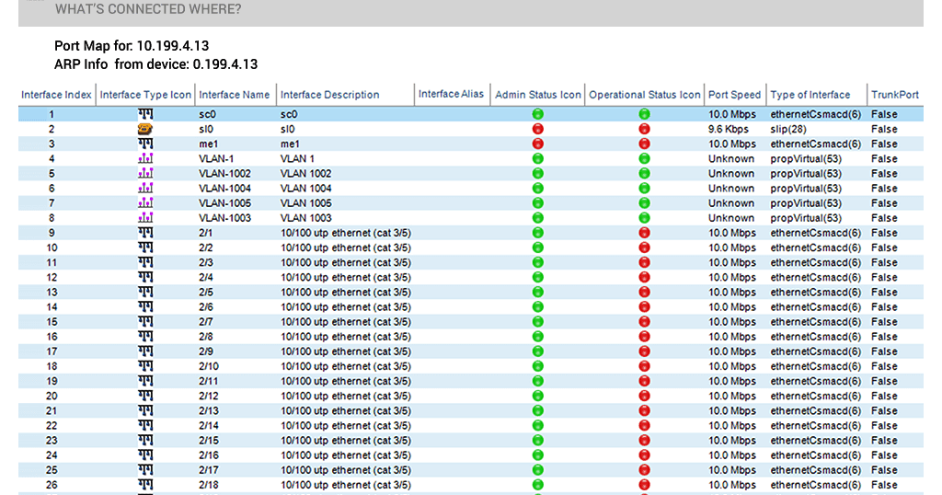Select the description cell 'me1'
942x495 pixels.
290,144
